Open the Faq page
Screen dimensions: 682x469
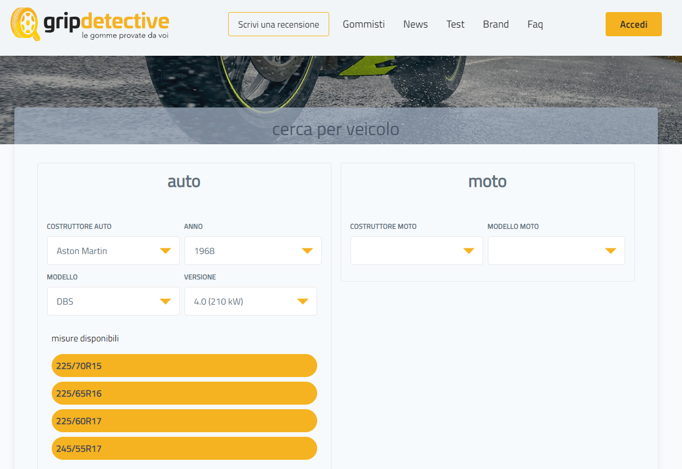(x=535, y=24)
